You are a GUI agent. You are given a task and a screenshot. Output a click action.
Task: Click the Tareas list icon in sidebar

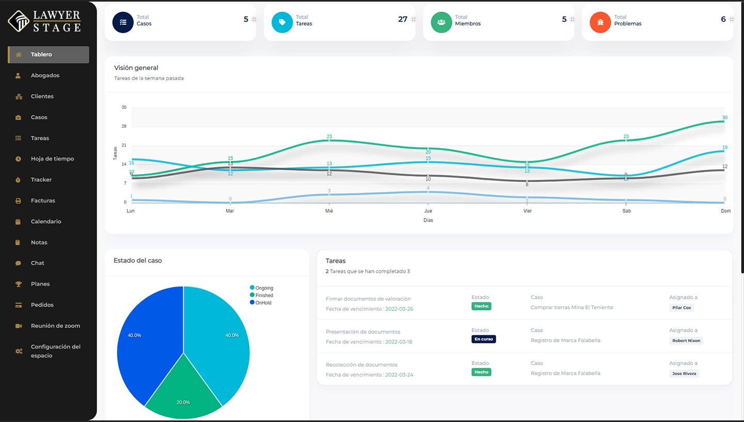[19, 138]
